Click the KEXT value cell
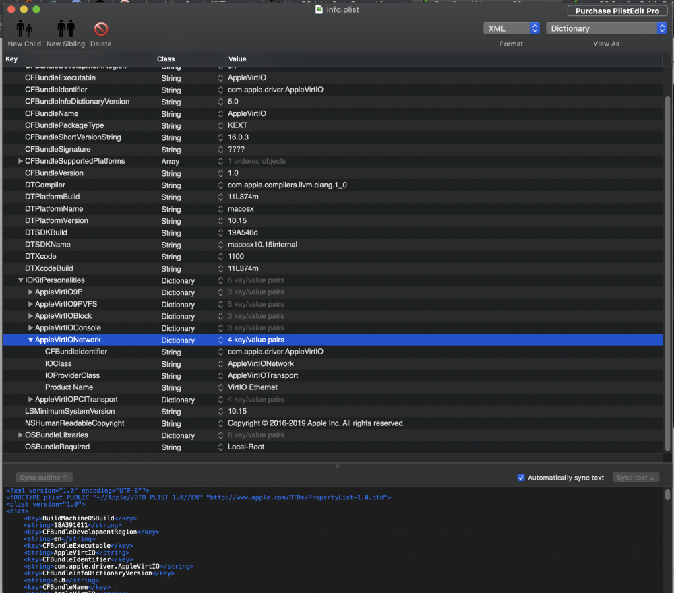The image size is (674, 593). click(238, 125)
